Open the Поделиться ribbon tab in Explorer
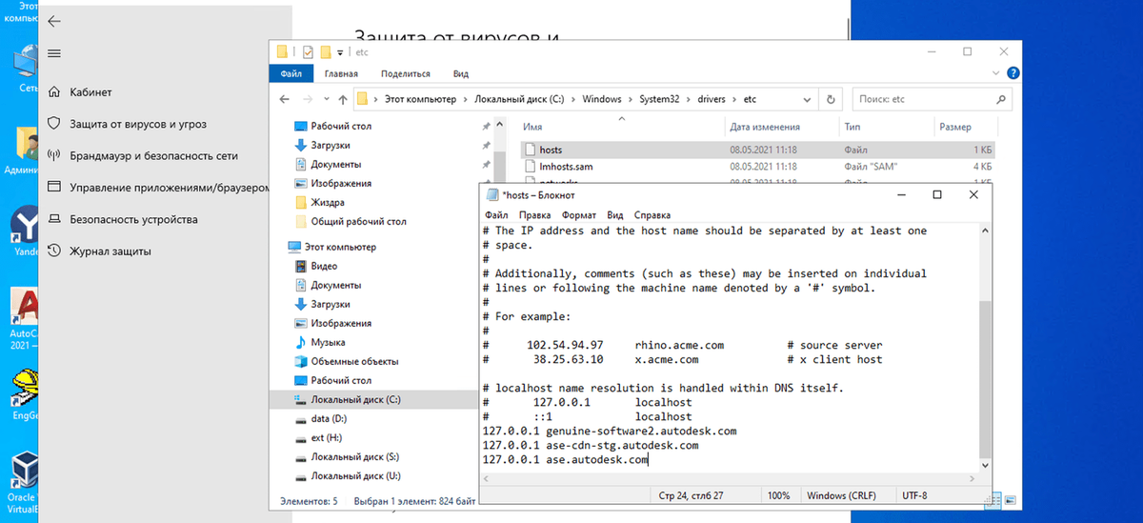Screen dimensions: 1143x523 coord(406,73)
